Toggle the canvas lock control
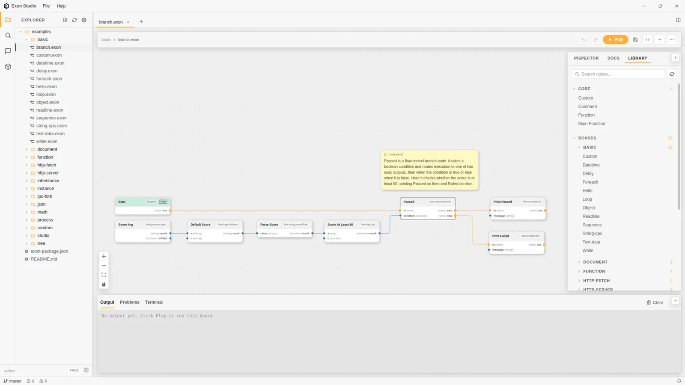Screen dimensions: 685x385 click(104, 284)
